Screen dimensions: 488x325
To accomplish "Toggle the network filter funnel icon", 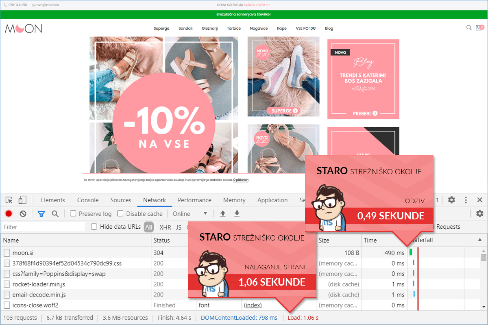I will coord(41,214).
